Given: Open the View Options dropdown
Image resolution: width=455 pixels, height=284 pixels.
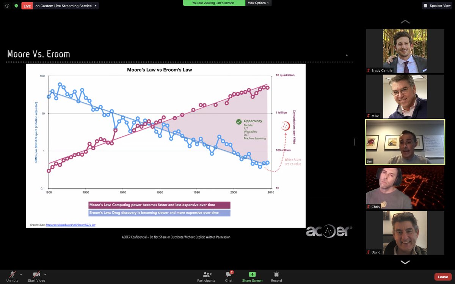Looking at the screenshot, I should [259, 3].
